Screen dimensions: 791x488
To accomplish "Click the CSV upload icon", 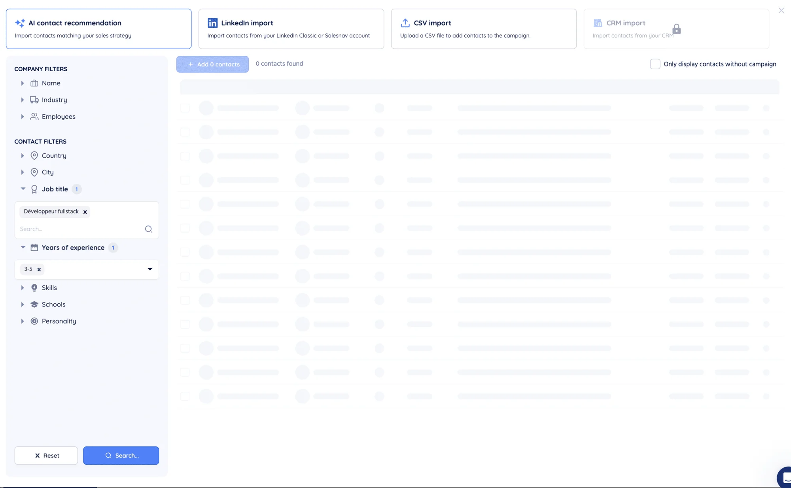I will pyautogui.click(x=405, y=23).
